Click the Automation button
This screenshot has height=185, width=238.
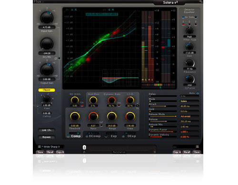[x=119, y=152]
